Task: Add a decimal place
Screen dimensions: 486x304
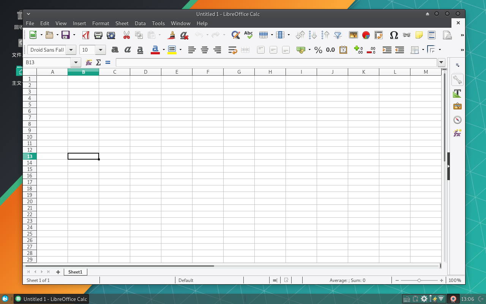Action: point(358,50)
